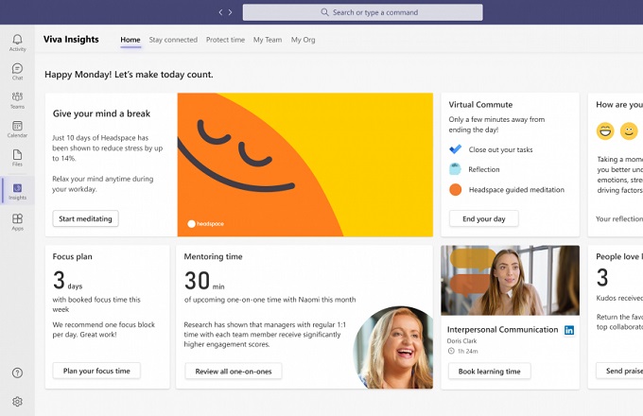Go forward with the right arrow

click(x=231, y=12)
